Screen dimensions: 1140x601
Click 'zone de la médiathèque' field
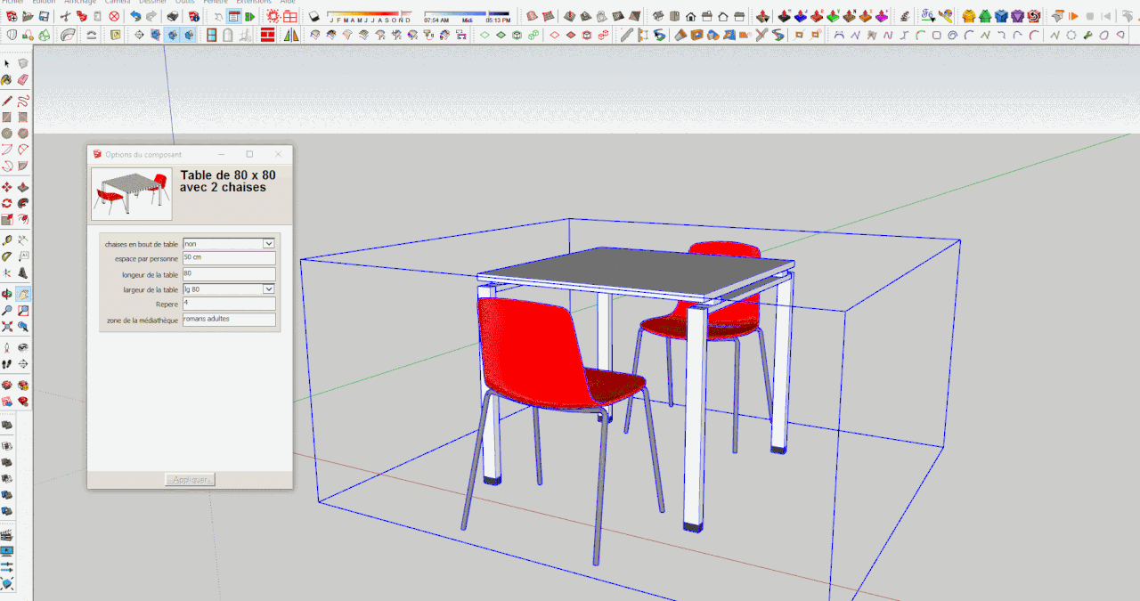pyautogui.click(x=229, y=319)
